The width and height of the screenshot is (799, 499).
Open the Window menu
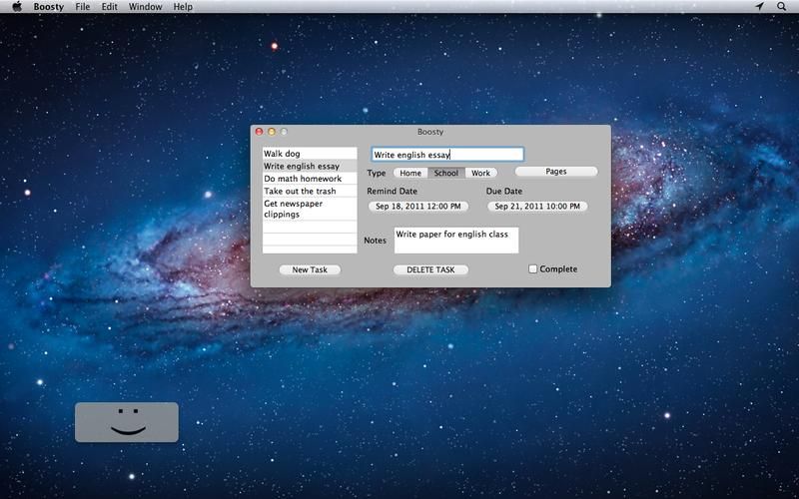(146, 7)
